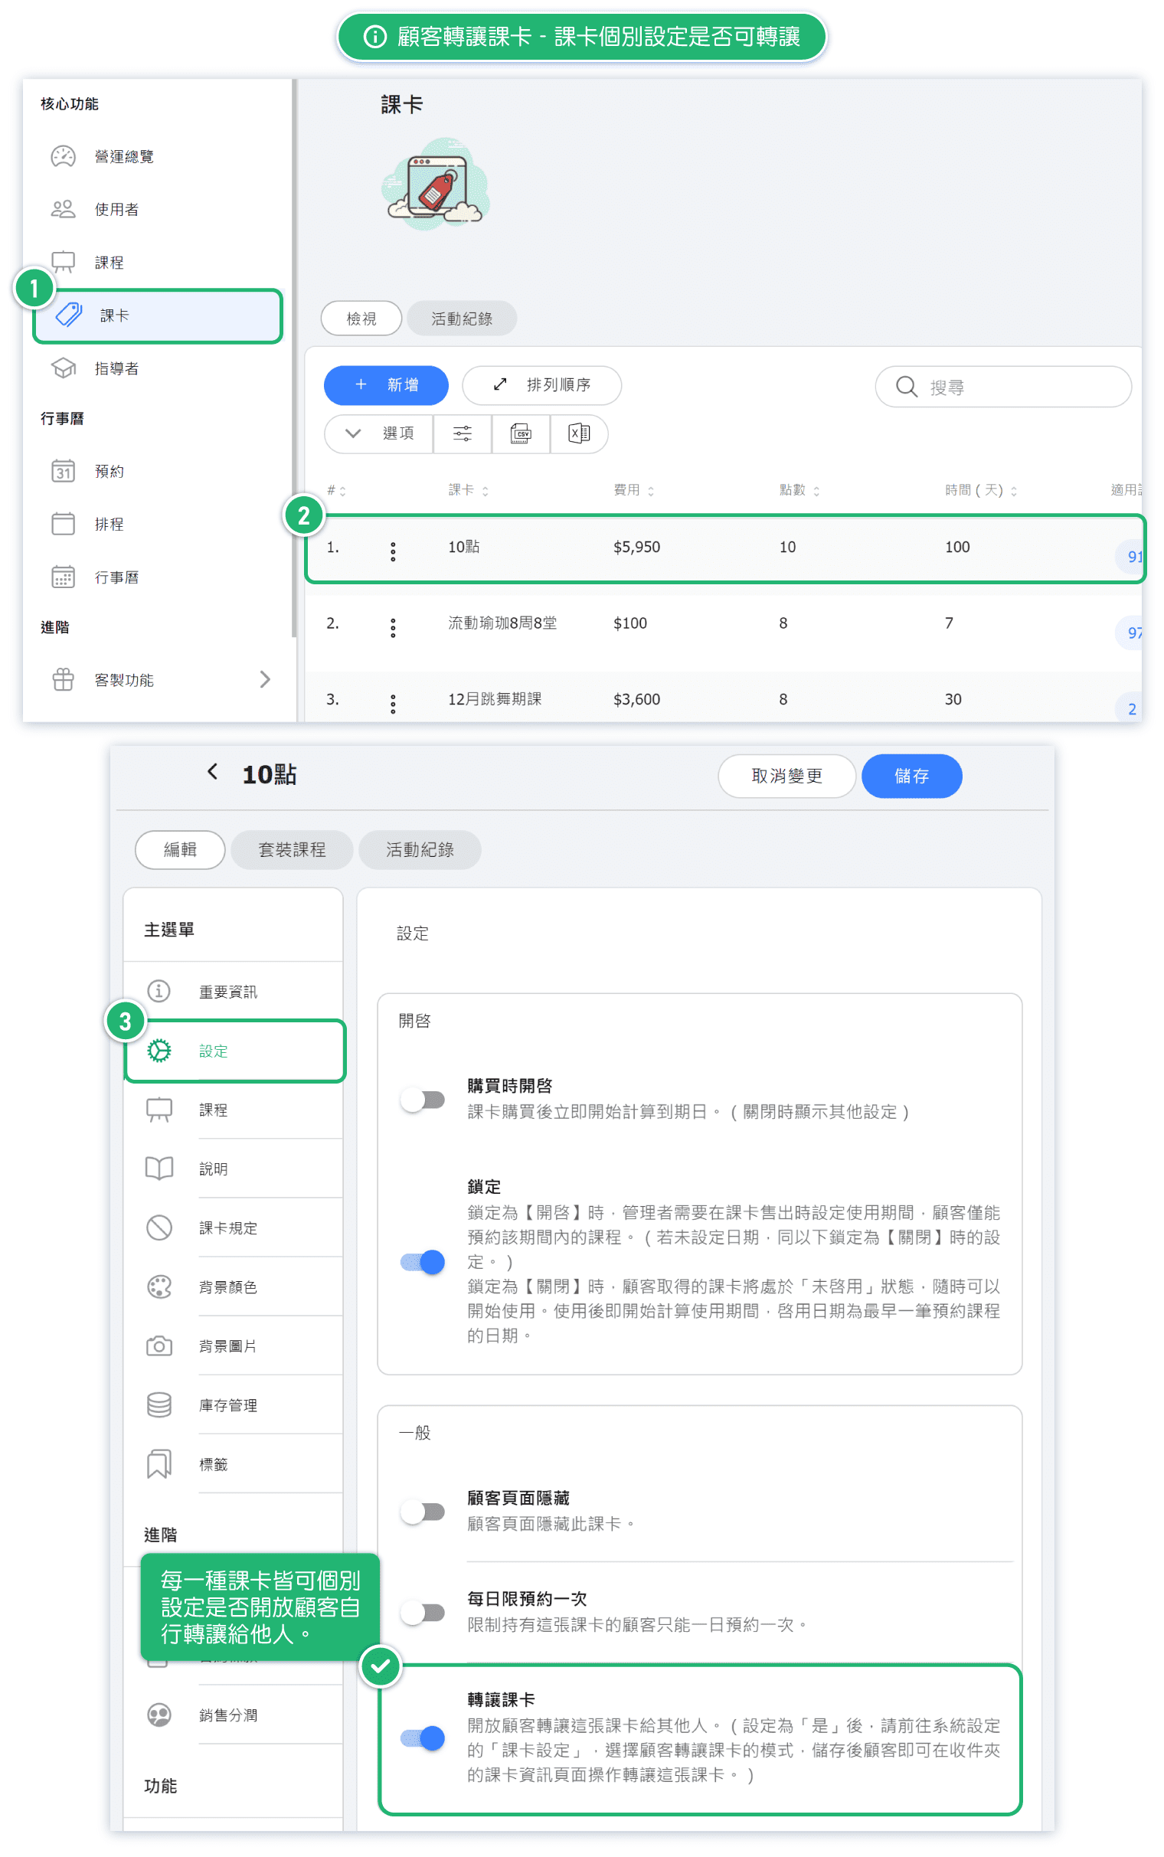Click the 營運總覽 dashboard icon
1164x1857 pixels.
coord(63,156)
